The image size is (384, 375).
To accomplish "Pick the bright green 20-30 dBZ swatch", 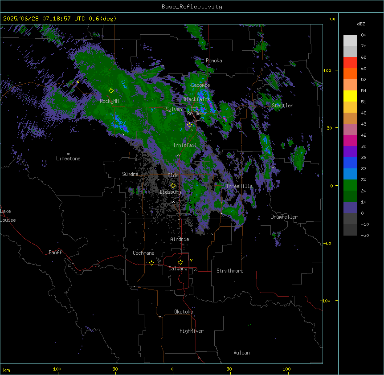I will [x=350, y=185].
